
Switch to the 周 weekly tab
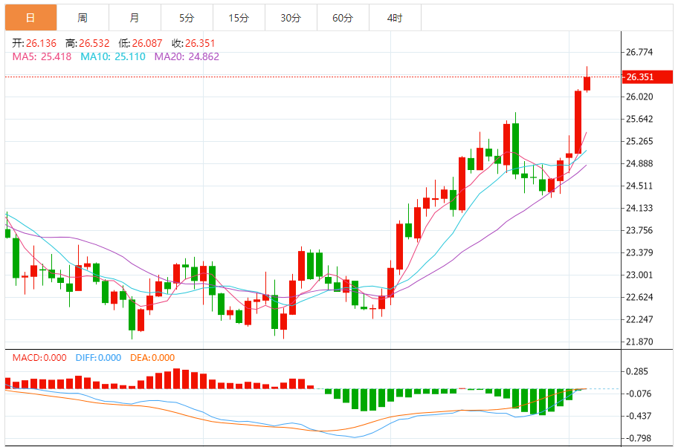click(x=83, y=18)
